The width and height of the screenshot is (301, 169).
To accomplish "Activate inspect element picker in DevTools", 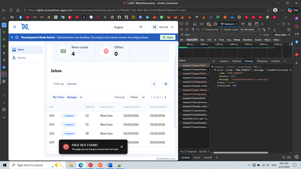I will 181,24.
